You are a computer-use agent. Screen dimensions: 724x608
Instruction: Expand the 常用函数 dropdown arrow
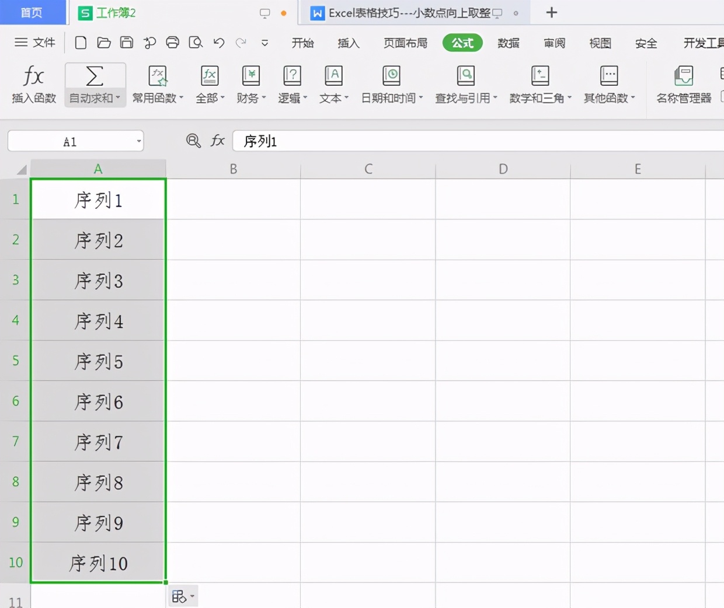[181, 98]
